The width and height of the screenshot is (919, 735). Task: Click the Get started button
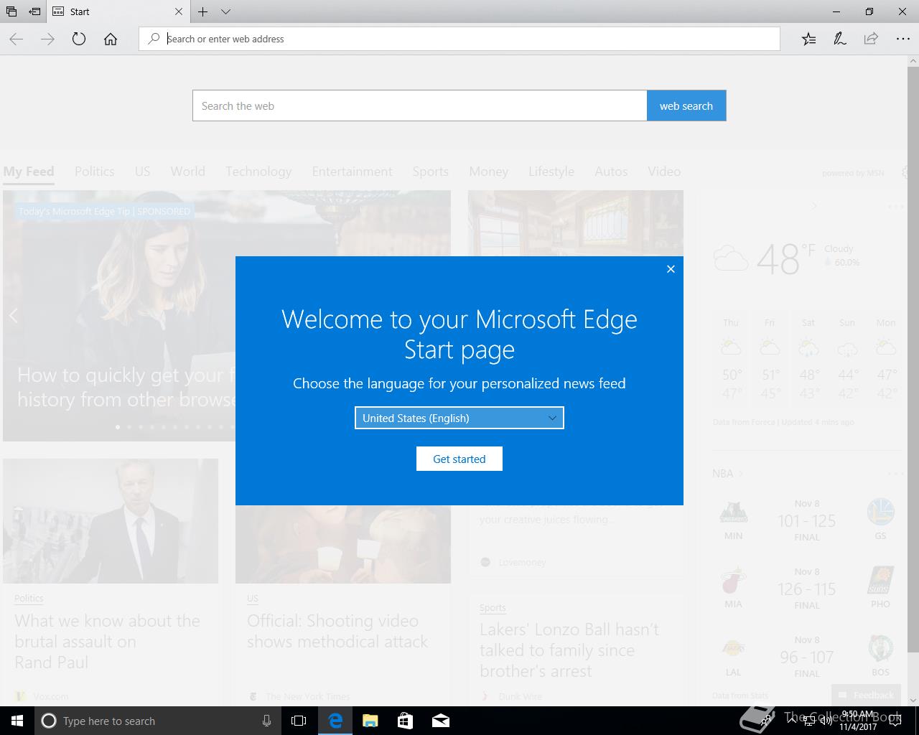[x=459, y=459]
